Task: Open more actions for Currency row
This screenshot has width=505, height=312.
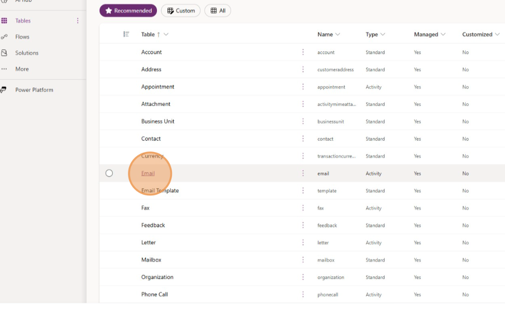Action: point(303,156)
